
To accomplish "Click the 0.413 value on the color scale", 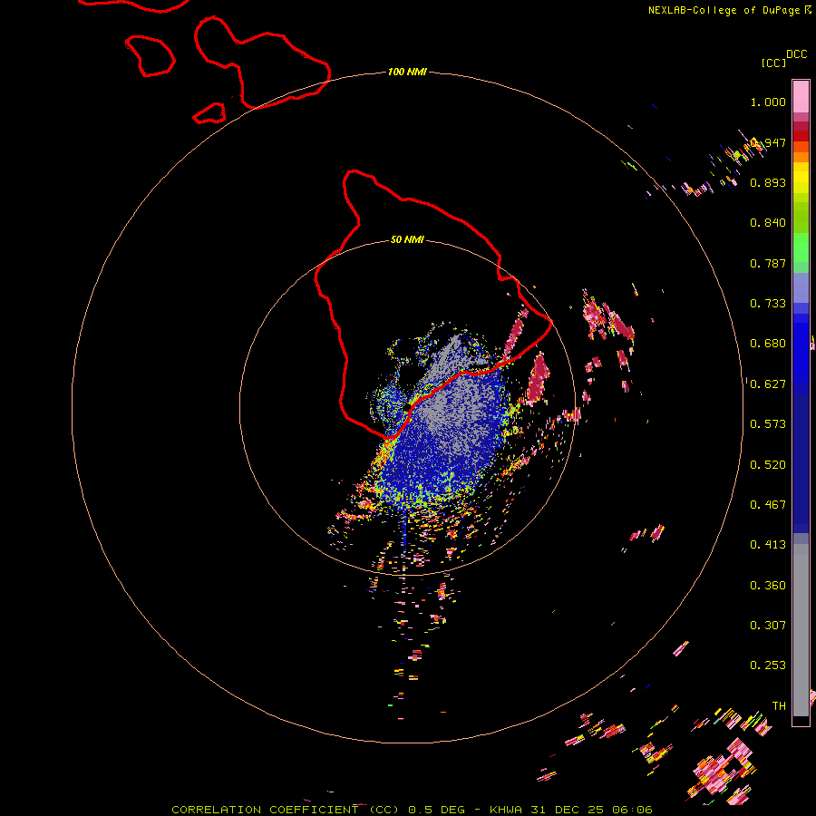I will (768, 545).
